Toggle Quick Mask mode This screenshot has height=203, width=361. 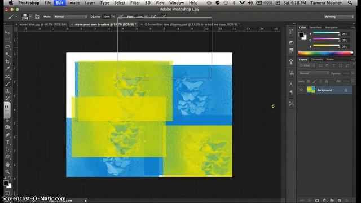7,193
